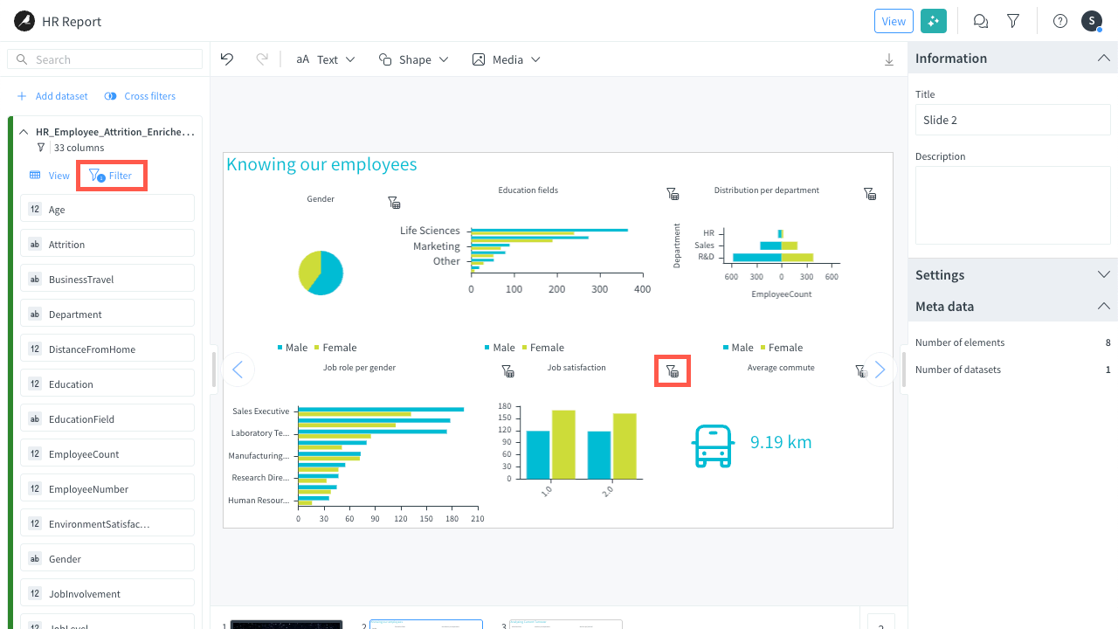1118x629 pixels.
Task: Click the header filter funnel icon
Action: pyautogui.click(x=1013, y=21)
